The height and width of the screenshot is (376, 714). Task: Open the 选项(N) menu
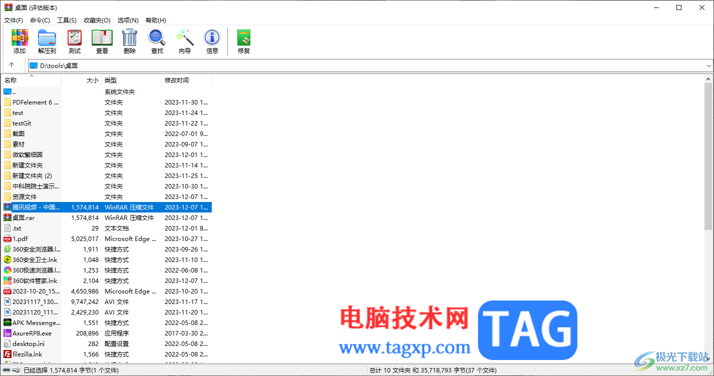[x=128, y=20]
